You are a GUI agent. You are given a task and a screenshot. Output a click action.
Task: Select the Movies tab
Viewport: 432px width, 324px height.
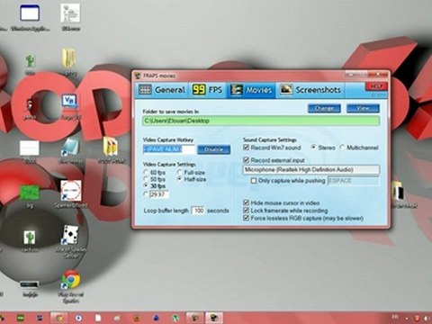click(251, 90)
